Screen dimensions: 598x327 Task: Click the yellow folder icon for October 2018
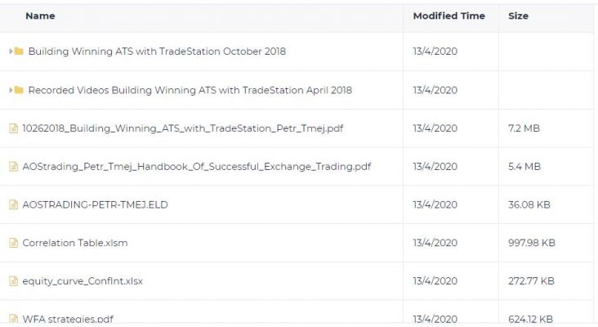19,52
